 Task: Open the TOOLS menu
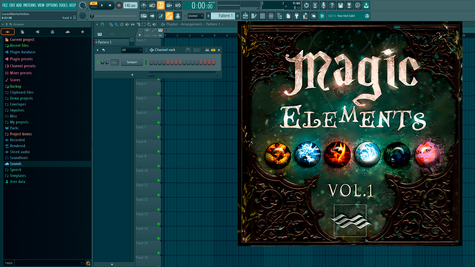click(x=63, y=5)
